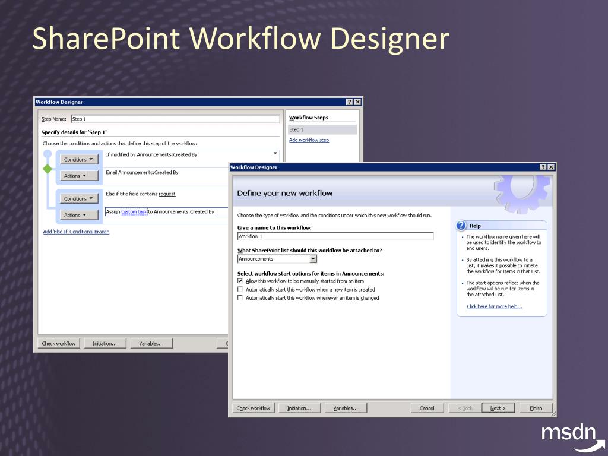Click 'Initiation...' button in front dialog
The height and width of the screenshot is (456, 608).
pyautogui.click(x=299, y=408)
